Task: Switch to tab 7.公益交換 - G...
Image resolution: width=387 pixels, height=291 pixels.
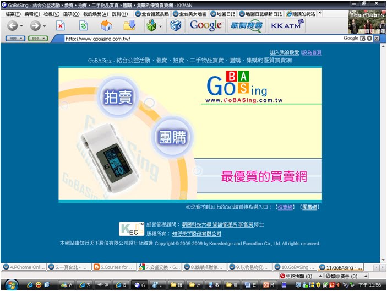Action: coord(160,267)
